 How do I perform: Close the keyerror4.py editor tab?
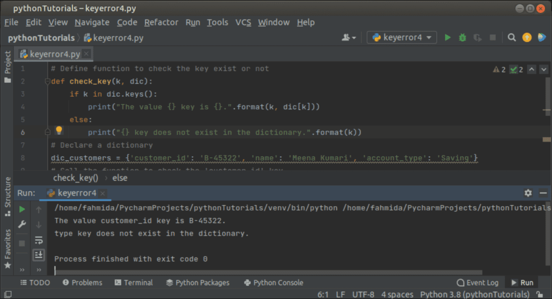tap(86, 54)
